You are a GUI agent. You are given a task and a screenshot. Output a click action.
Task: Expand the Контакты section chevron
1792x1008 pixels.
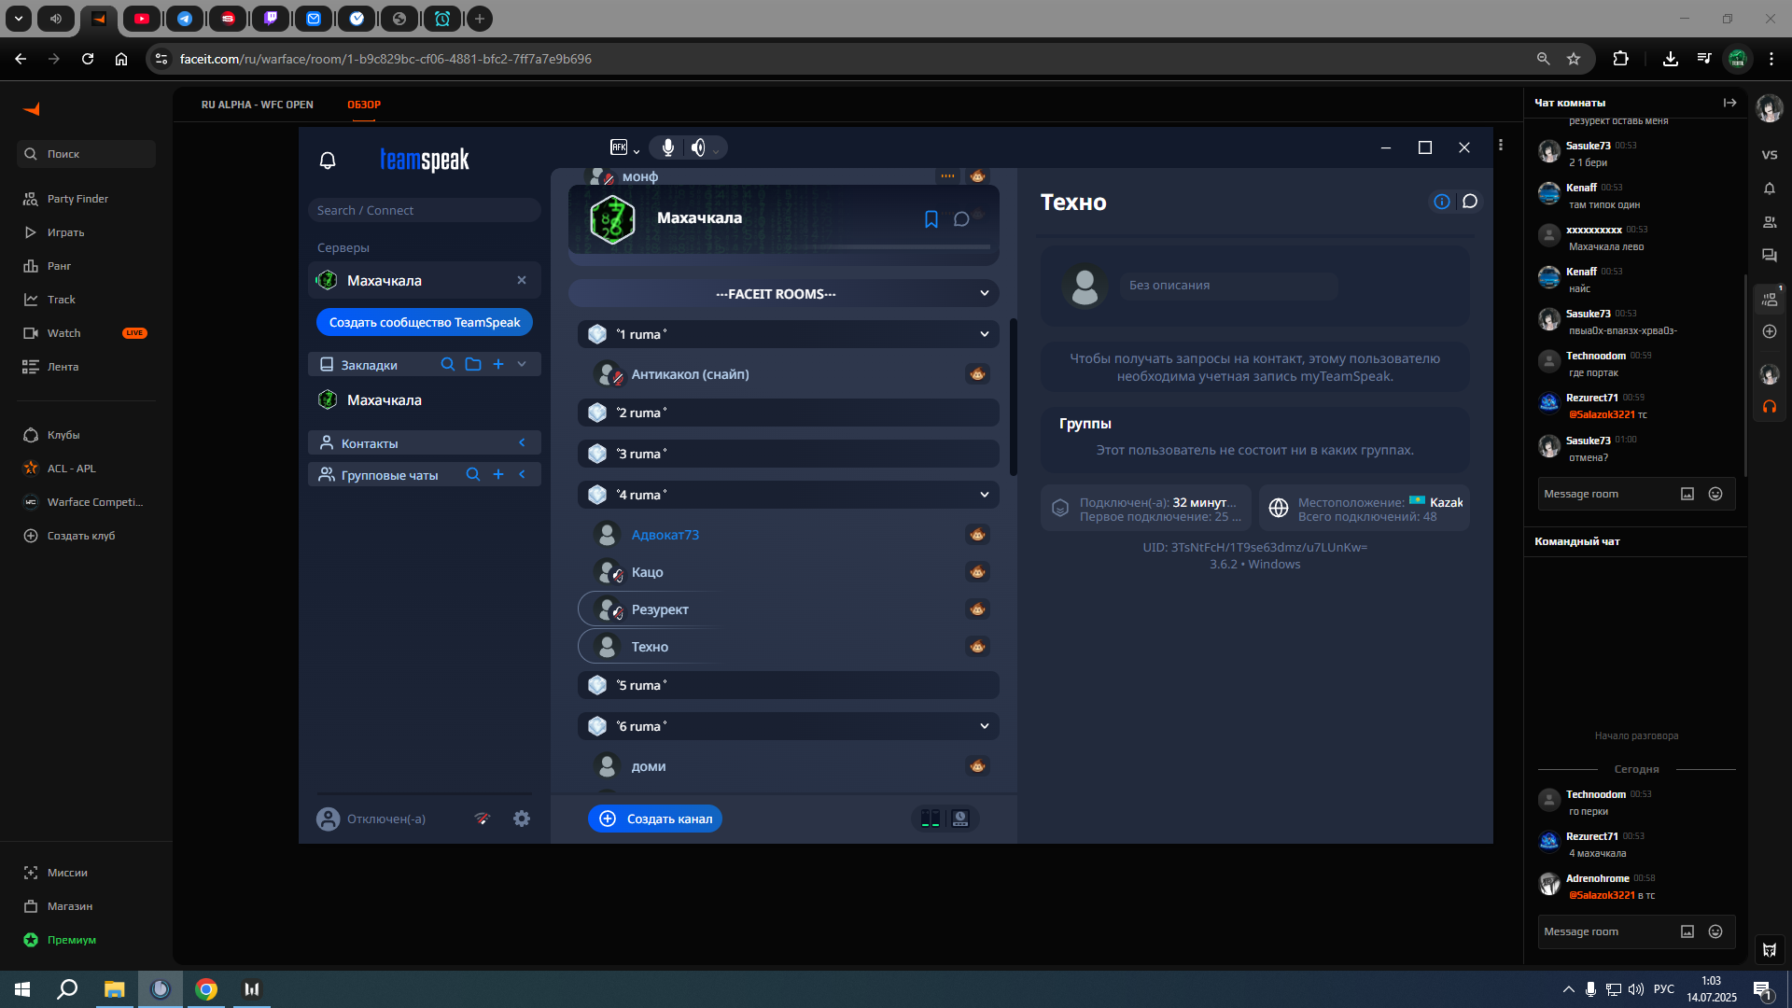click(x=522, y=442)
